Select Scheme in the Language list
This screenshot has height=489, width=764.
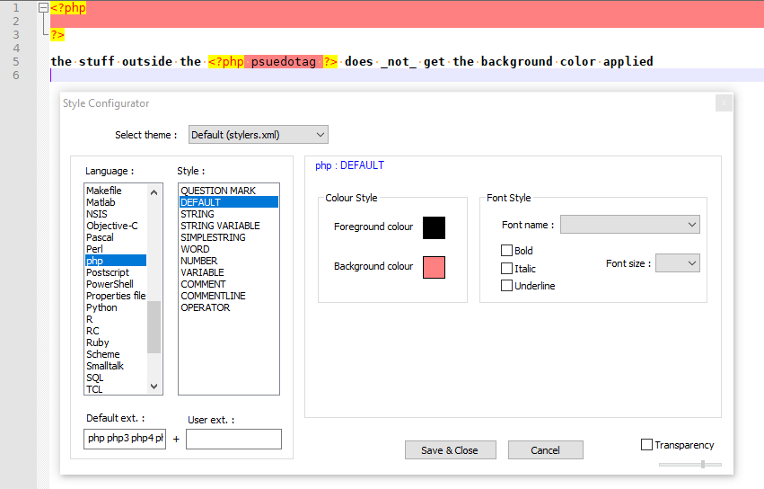click(116, 354)
